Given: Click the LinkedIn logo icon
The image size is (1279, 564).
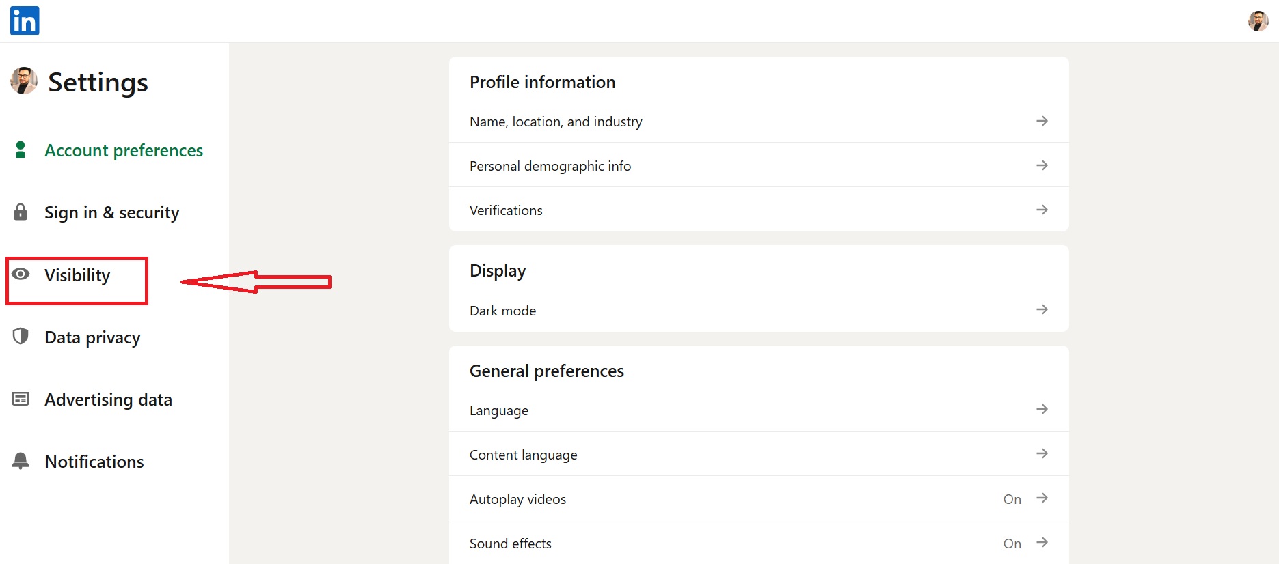Looking at the screenshot, I should [x=25, y=20].
